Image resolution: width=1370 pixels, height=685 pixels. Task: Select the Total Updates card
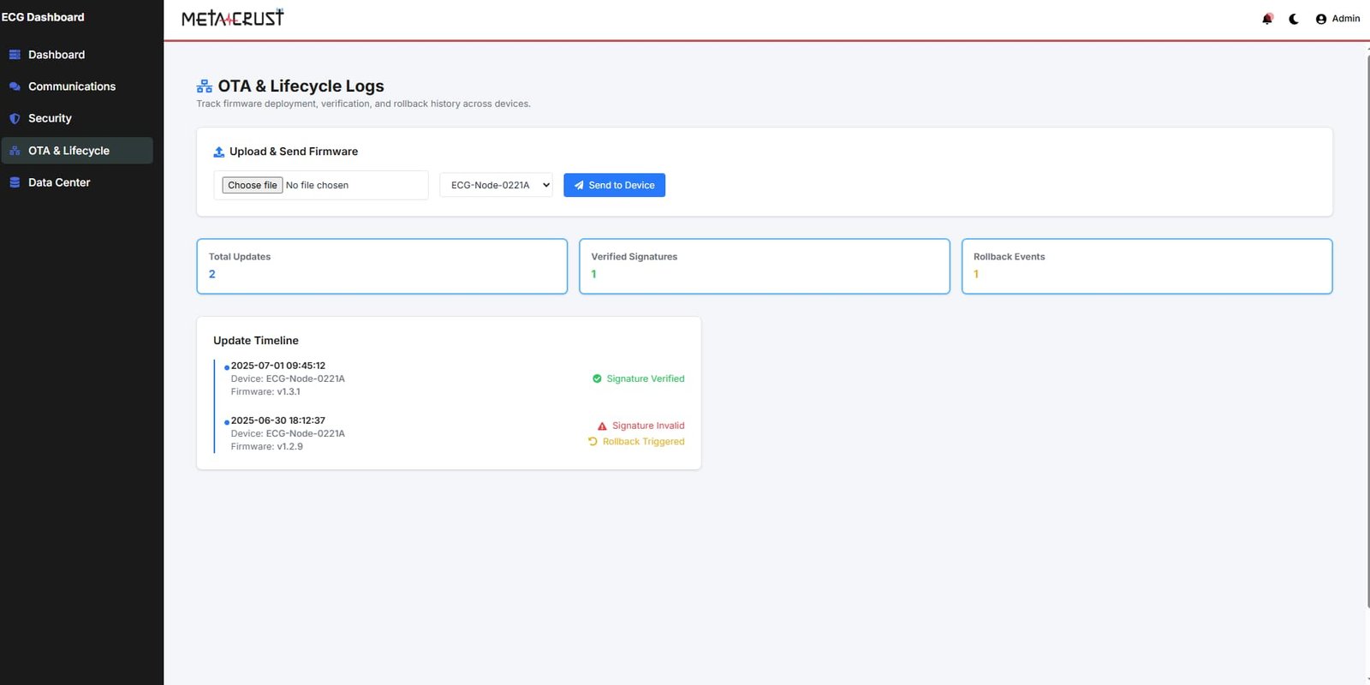tap(382, 266)
